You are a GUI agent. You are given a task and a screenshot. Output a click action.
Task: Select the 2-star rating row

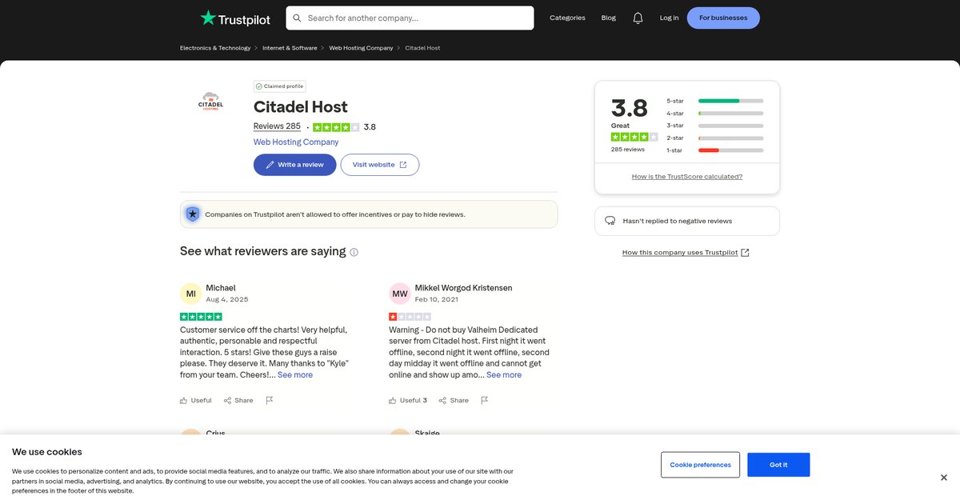(714, 138)
